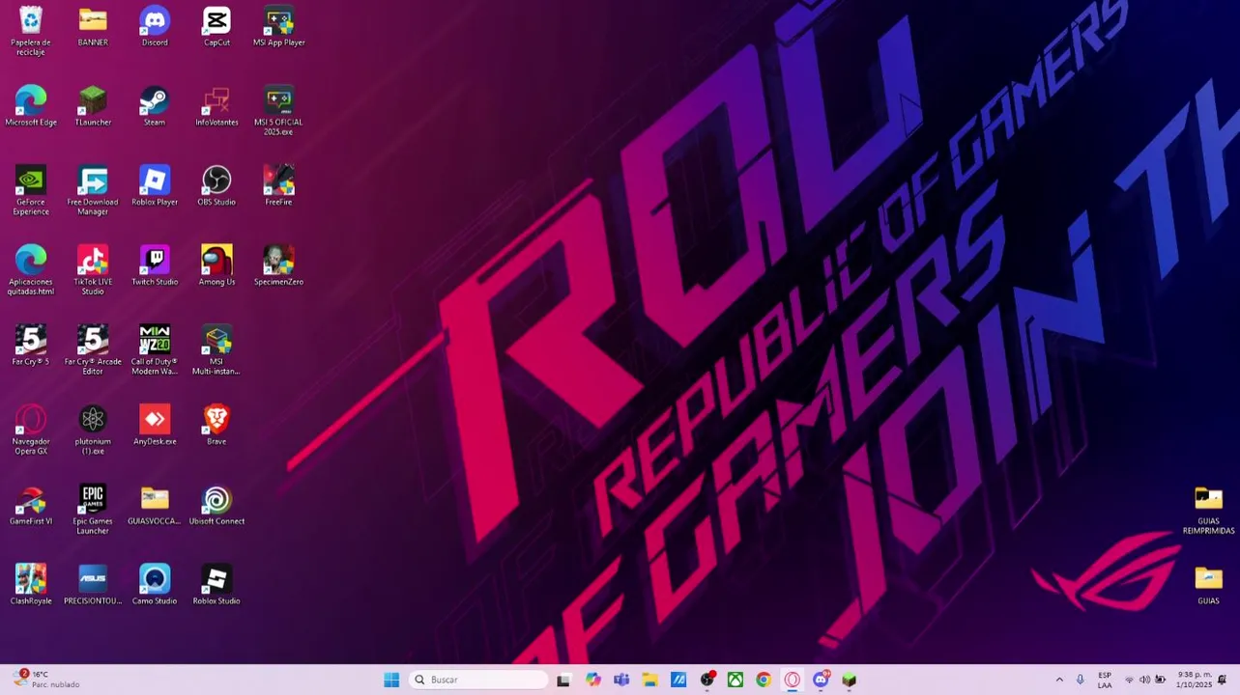Open Discord from the taskbar
Viewport: 1240px width, 695px height.
821,680
